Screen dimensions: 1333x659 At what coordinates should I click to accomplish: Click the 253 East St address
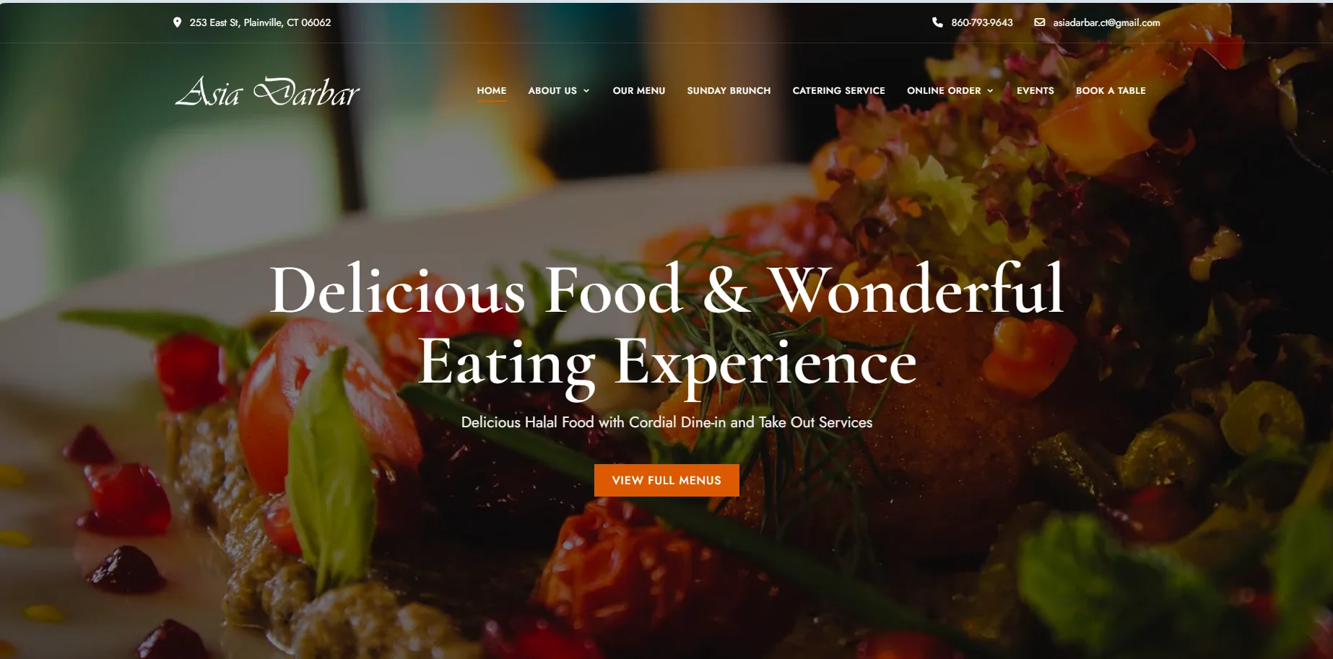[x=260, y=22]
